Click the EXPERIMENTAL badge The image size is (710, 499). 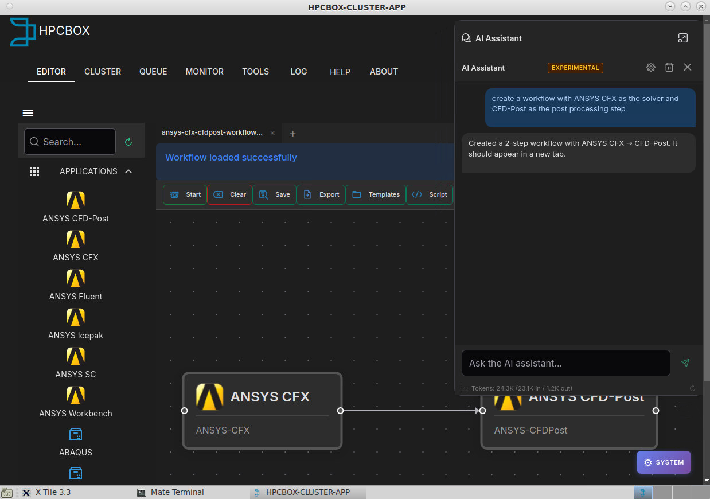pos(575,68)
